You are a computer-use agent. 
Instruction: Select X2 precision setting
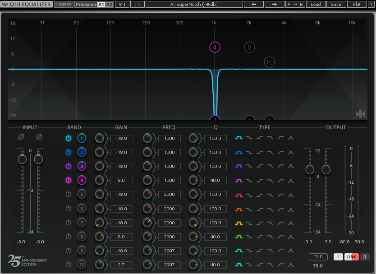109,5
